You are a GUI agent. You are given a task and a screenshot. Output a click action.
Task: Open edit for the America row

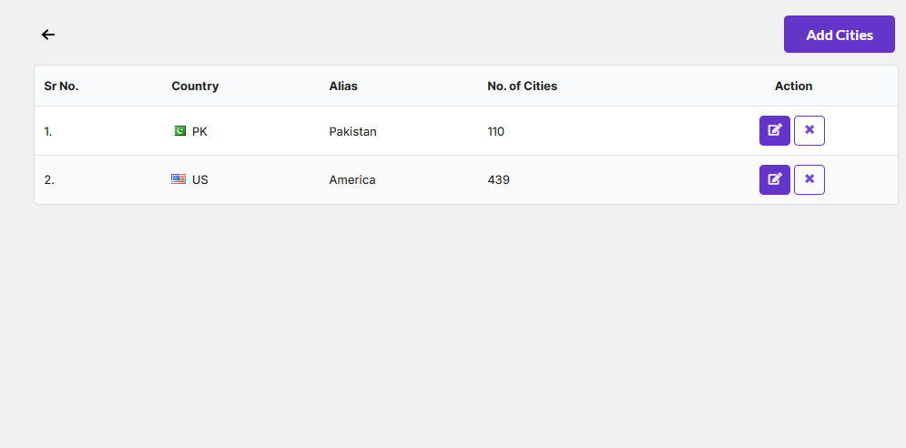774,179
